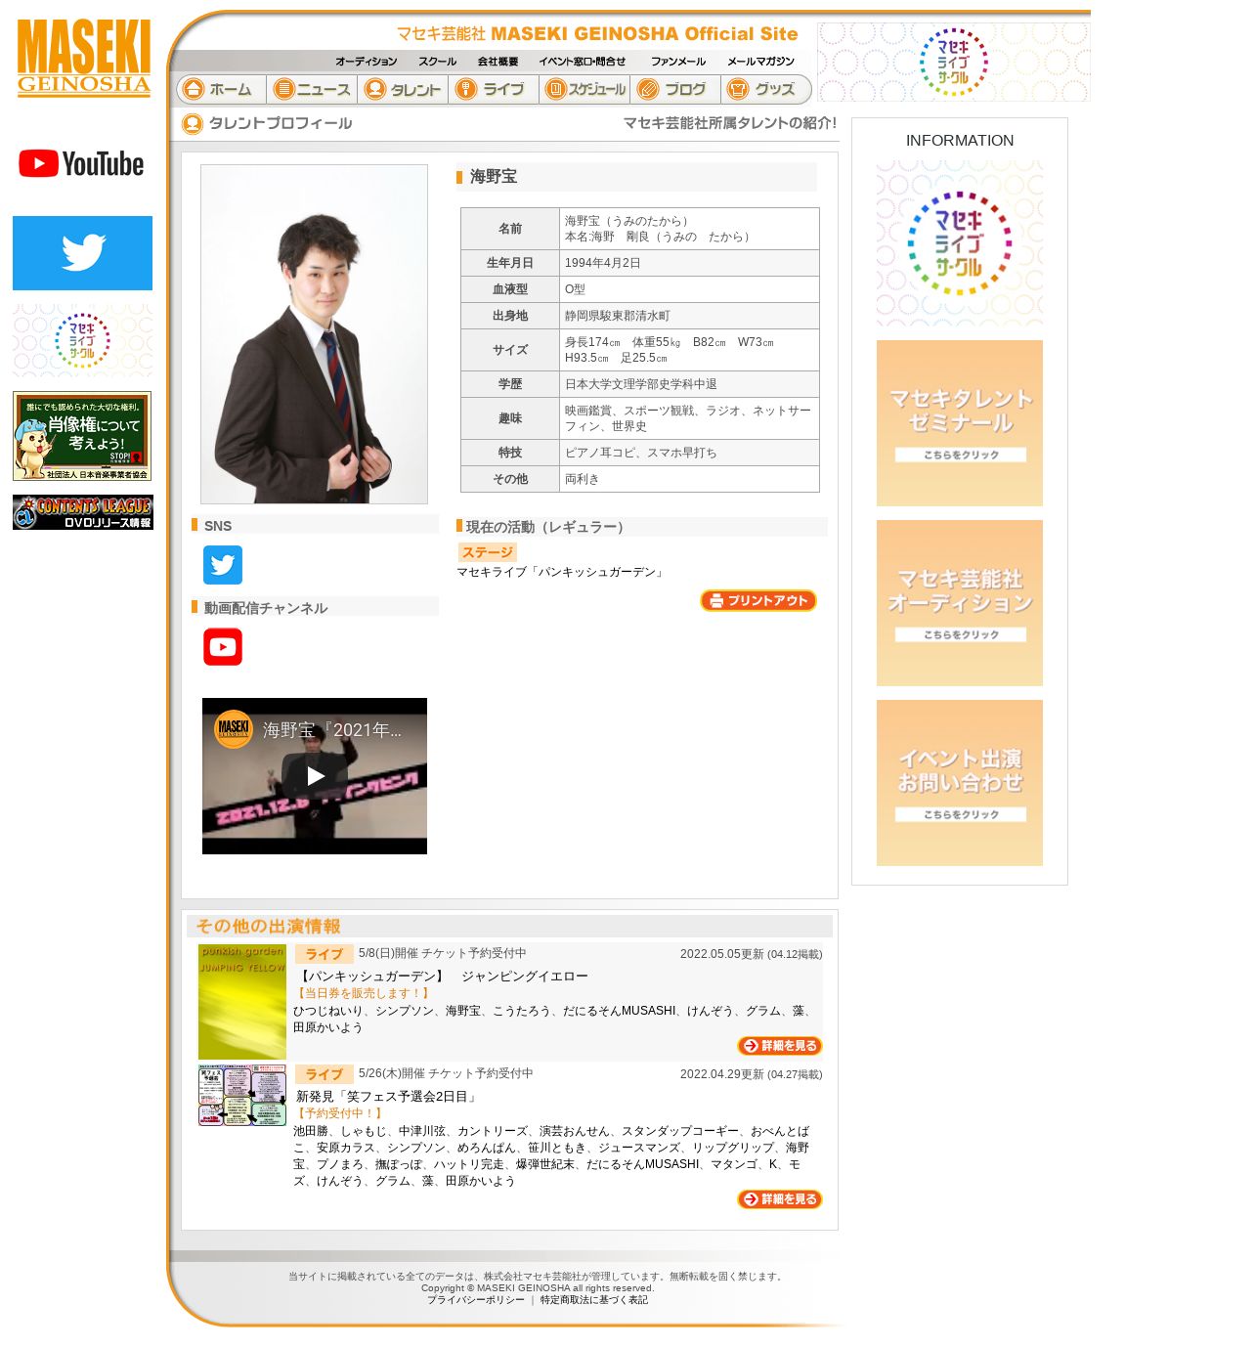Go to ホーム in navigation bar
Screen dimensions: 1255x1347
pos(221,89)
